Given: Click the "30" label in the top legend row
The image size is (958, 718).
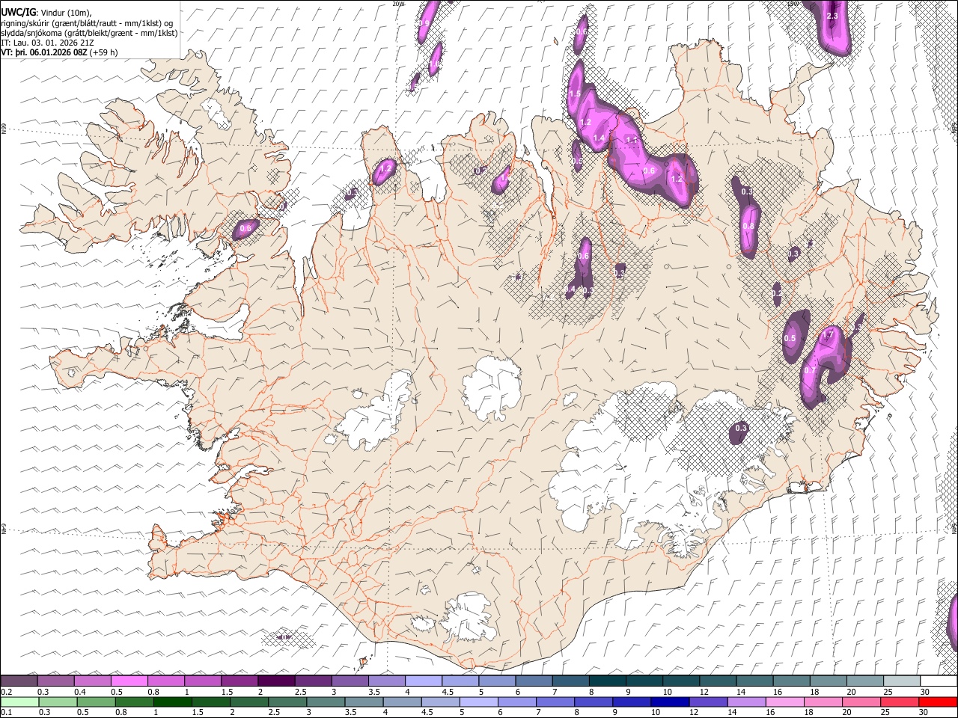Looking at the screenshot, I should coord(925,692).
